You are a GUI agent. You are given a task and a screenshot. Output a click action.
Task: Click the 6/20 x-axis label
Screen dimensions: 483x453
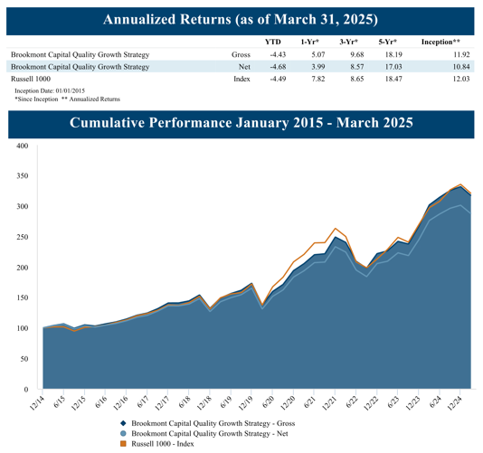(268, 401)
